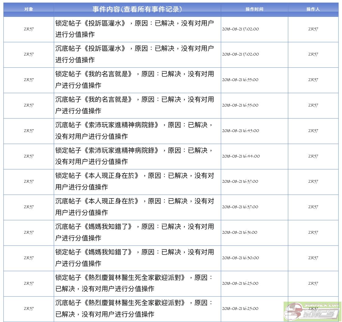Screen dimensions: 342x322
Task: Click the 2018-08-21 16:31:00 timestamp
Action: pyautogui.click(x=240, y=232)
